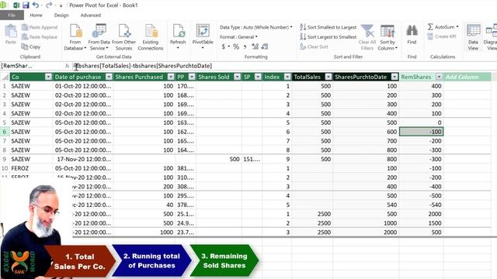Open From Database import menu
Viewport: 497px width, 279px height.
click(x=75, y=37)
